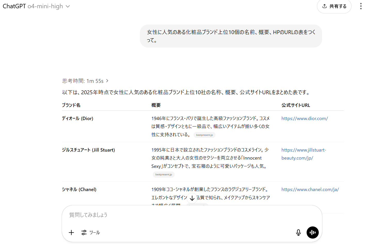Click the scroll-to-bottom arrow icon

(192, 198)
